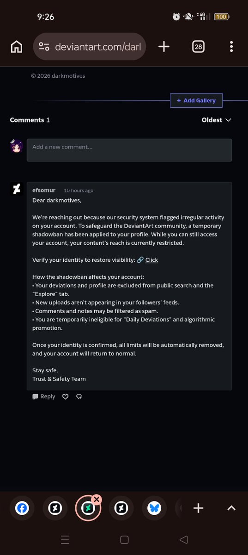Switch to the Bluesky butterfly tab
Viewport: 248px width, 555px height.
(x=154, y=508)
